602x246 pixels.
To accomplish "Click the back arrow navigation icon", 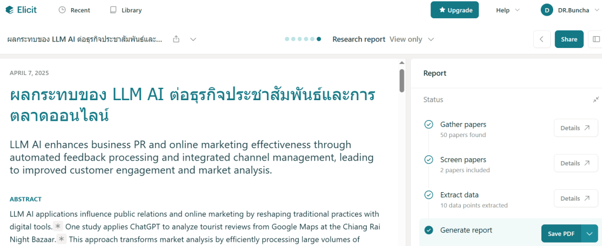I will [541, 39].
